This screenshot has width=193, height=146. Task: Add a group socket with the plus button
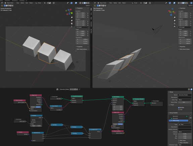pyautogui.click(x=190, y=116)
